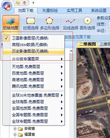
Task: Expand the 安徽省 tree node
Action: click(15, 129)
